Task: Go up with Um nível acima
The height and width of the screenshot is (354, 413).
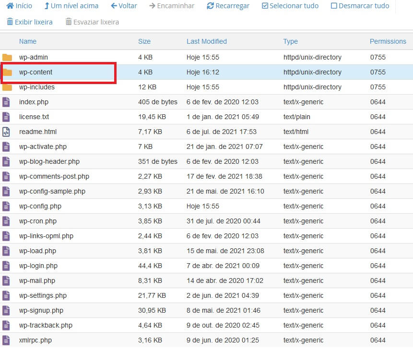Action: (71, 6)
